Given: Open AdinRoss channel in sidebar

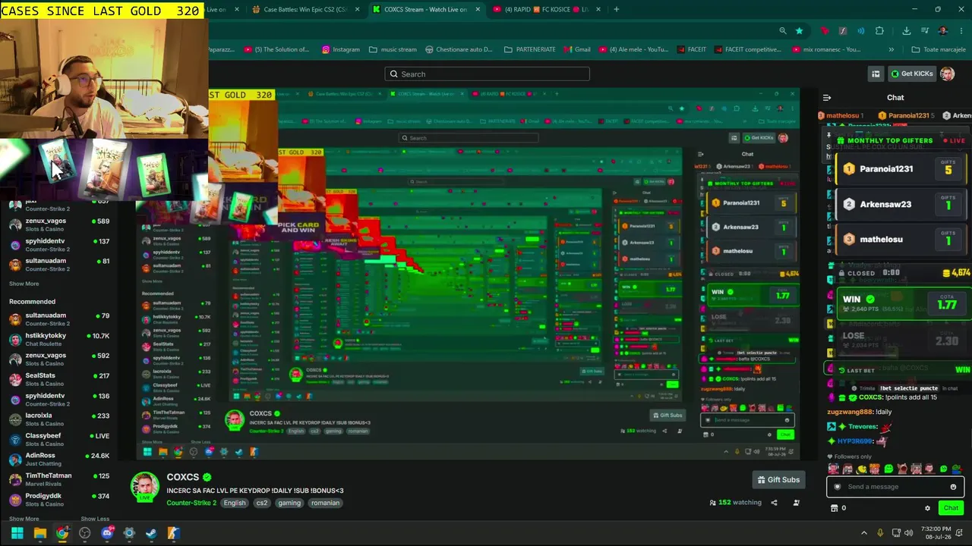Looking at the screenshot, I should point(59,460).
